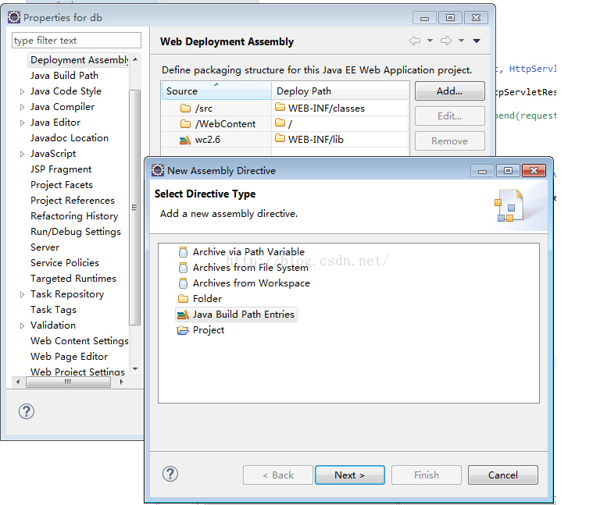Expand JavaScript tree node
The height and width of the screenshot is (505, 600).
tap(22, 154)
